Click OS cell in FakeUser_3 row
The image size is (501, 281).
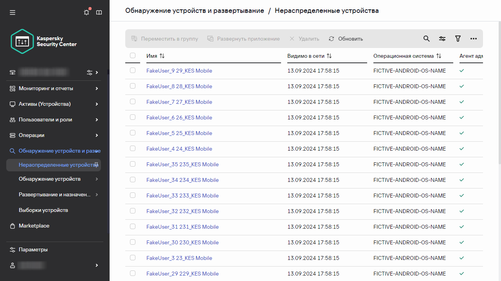[409, 258]
